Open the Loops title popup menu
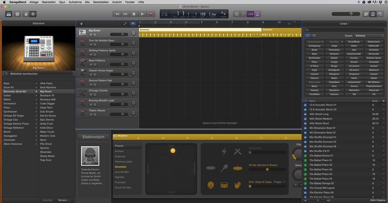Screen dimensions: 388x203 tap(345, 24)
